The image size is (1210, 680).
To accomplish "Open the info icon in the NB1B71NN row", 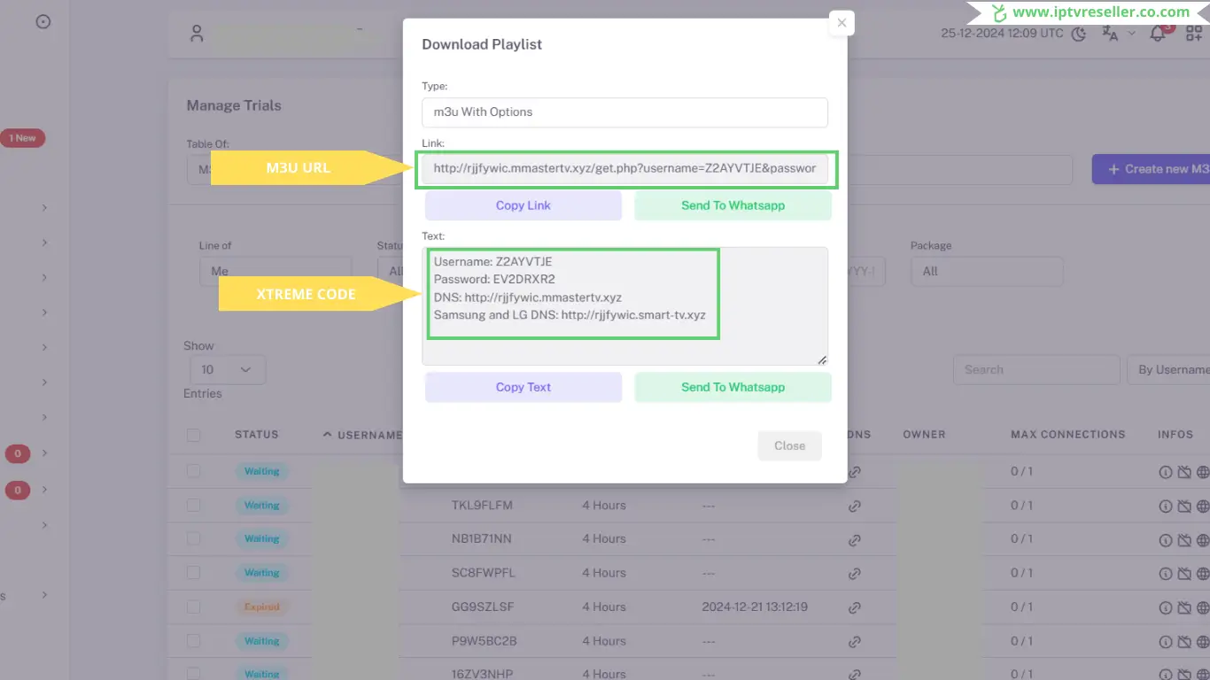I will click(x=1166, y=539).
